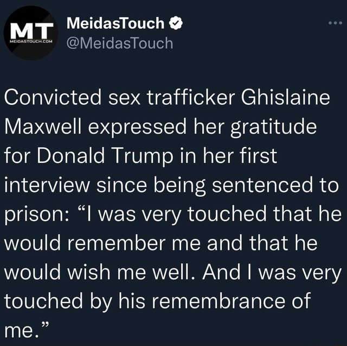Click the word interview in the tweet
The image size is (347, 346).
click(x=47, y=185)
